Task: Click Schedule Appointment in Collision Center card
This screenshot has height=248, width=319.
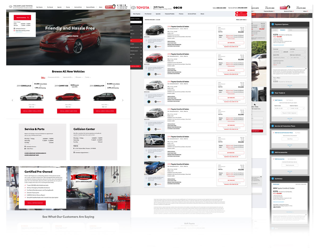Action: [82, 153]
